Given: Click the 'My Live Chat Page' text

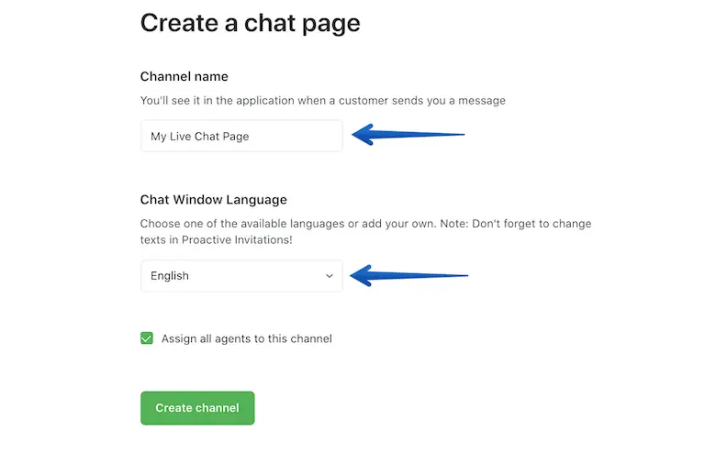Looking at the screenshot, I should click(x=200, y=137).
